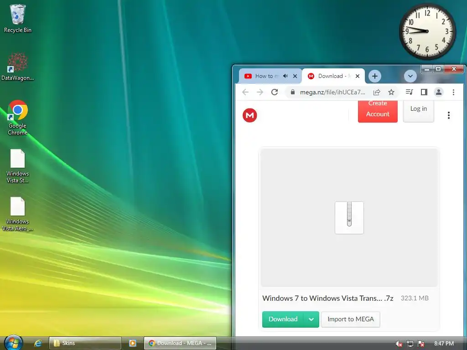
Task: Select the Download - MEGA taskbar button
Action: [180, 343]
